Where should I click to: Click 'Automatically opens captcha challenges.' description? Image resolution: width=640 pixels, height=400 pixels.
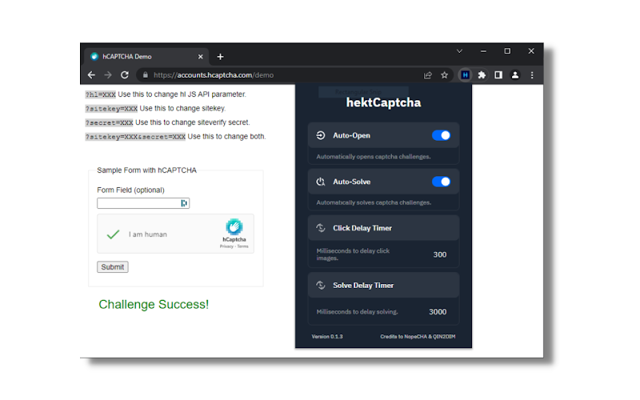374,157
